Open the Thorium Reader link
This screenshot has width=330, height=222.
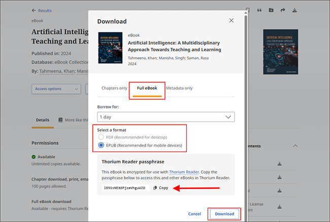(x=184, y=172)
